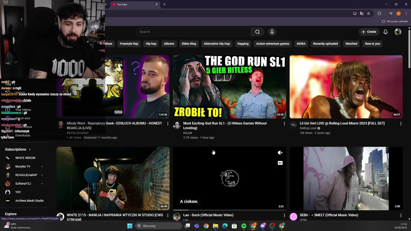
Task: Open Google Translate icon in address bar
Action: click(x=362, y=13)
